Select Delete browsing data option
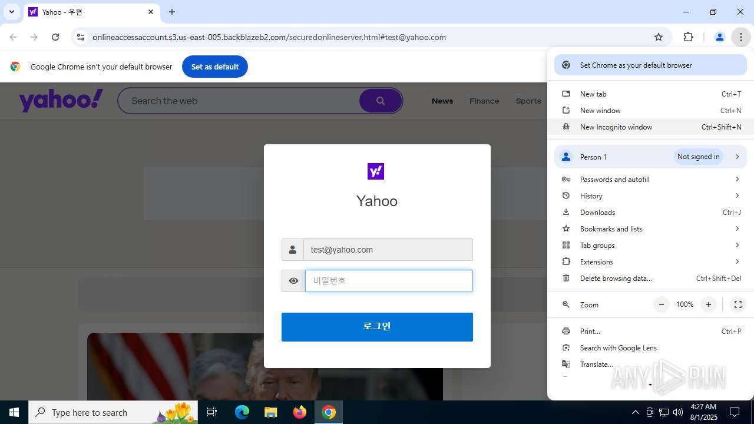Viewport: 754px width, 424px height. [650, 279]
